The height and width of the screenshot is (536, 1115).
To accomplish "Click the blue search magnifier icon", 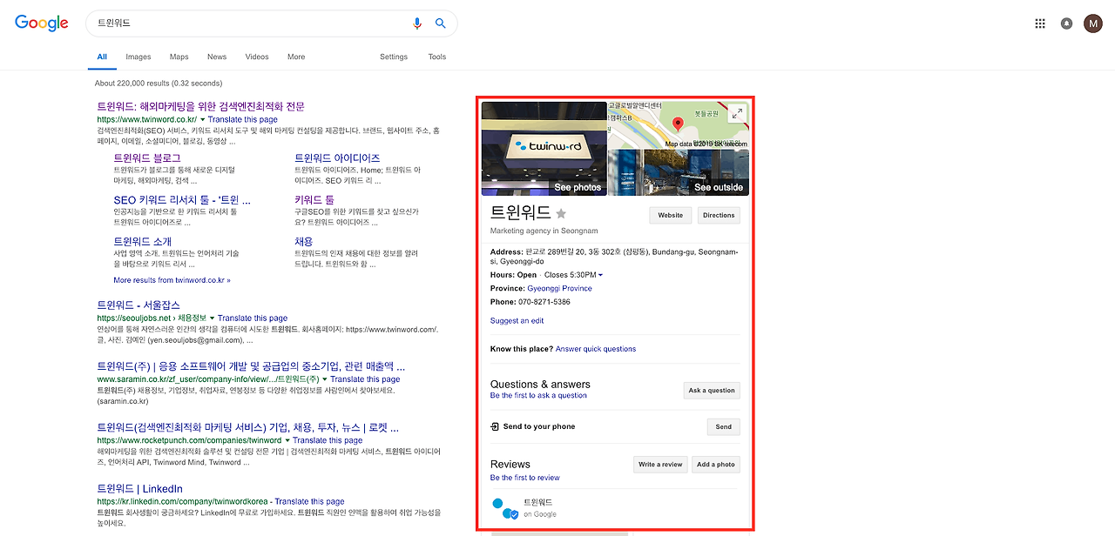I will [441, 23].
